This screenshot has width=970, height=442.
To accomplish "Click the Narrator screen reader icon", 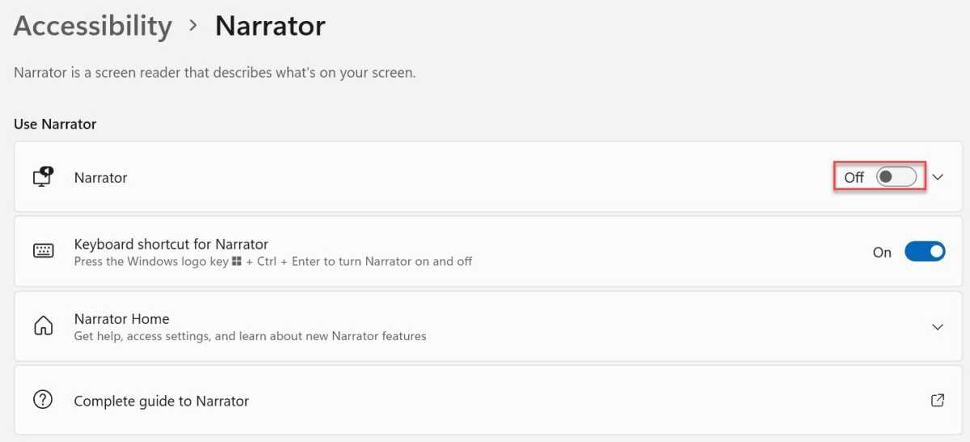I will click(x=44, y=177).
